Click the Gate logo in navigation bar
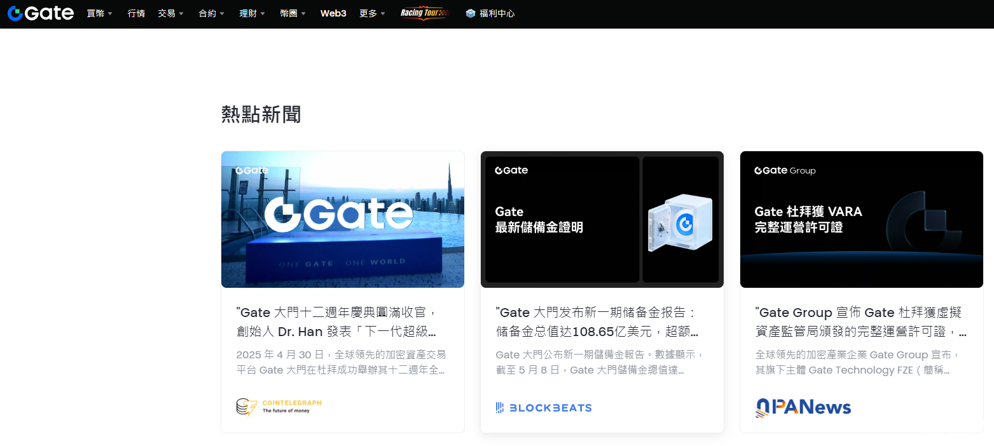This screenshot has width=994, height=446. (41, 13)
